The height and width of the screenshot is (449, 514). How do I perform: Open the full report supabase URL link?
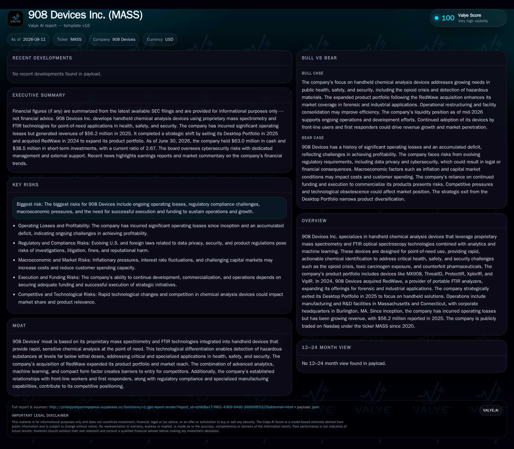(171, 407)
